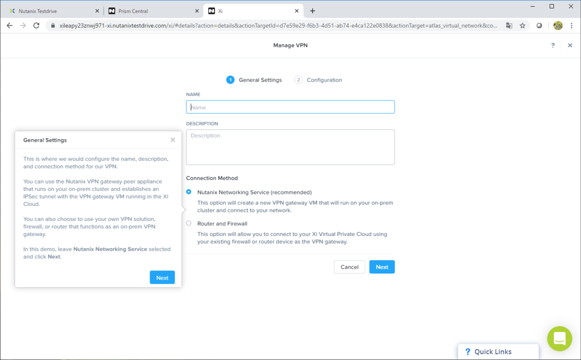The image size is (581, 360).
Task: Close the Prism Central tab
Action: click(x=196, y=11)
